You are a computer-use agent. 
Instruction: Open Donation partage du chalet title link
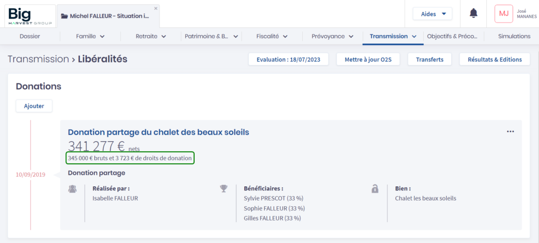click(x=158, y=132)
